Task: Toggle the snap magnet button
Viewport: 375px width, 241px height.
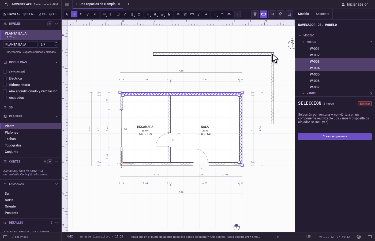Action: pos(255,14)
